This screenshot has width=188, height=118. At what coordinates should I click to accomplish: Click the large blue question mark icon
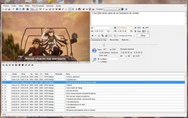94,50
